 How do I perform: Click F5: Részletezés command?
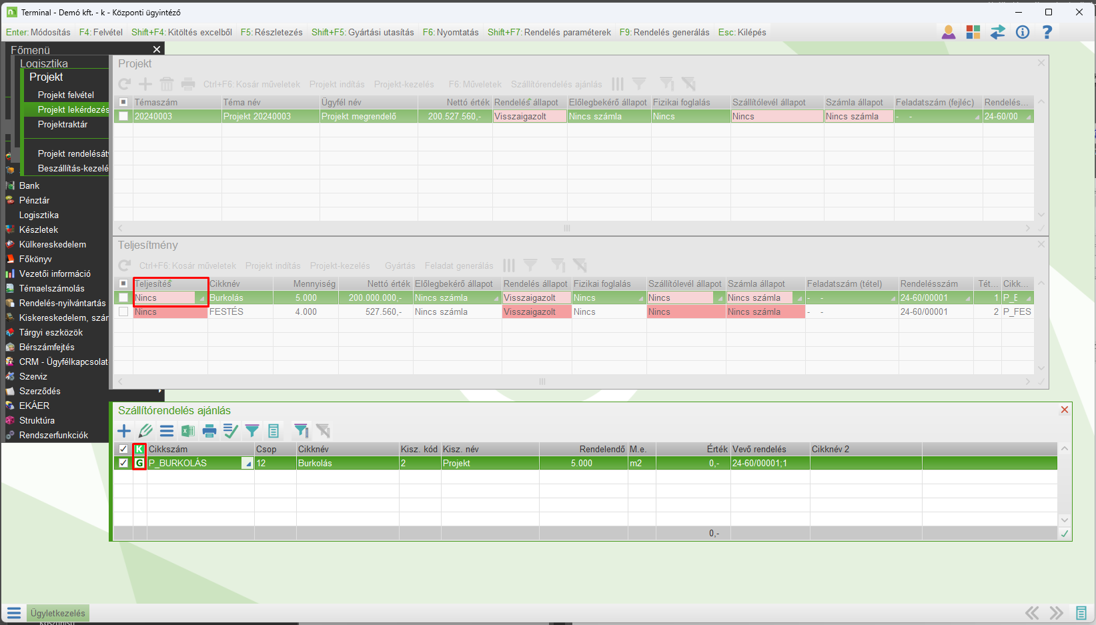271,32
